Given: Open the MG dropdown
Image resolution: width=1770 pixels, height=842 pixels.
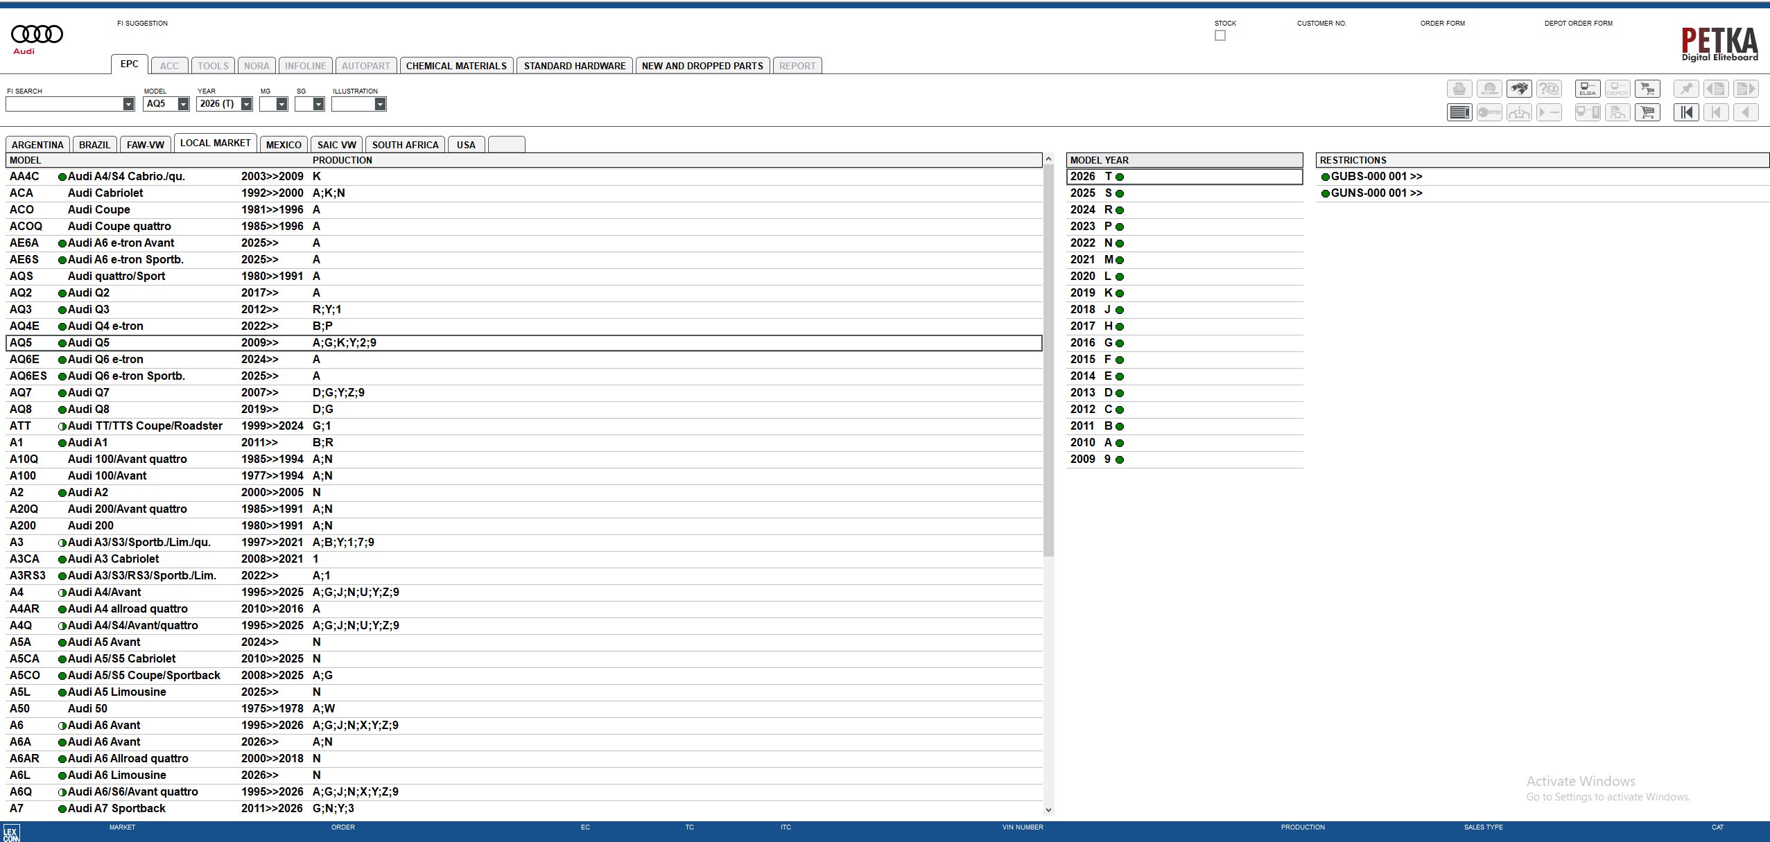Looking at the screenshot, I should pos(281,104).
